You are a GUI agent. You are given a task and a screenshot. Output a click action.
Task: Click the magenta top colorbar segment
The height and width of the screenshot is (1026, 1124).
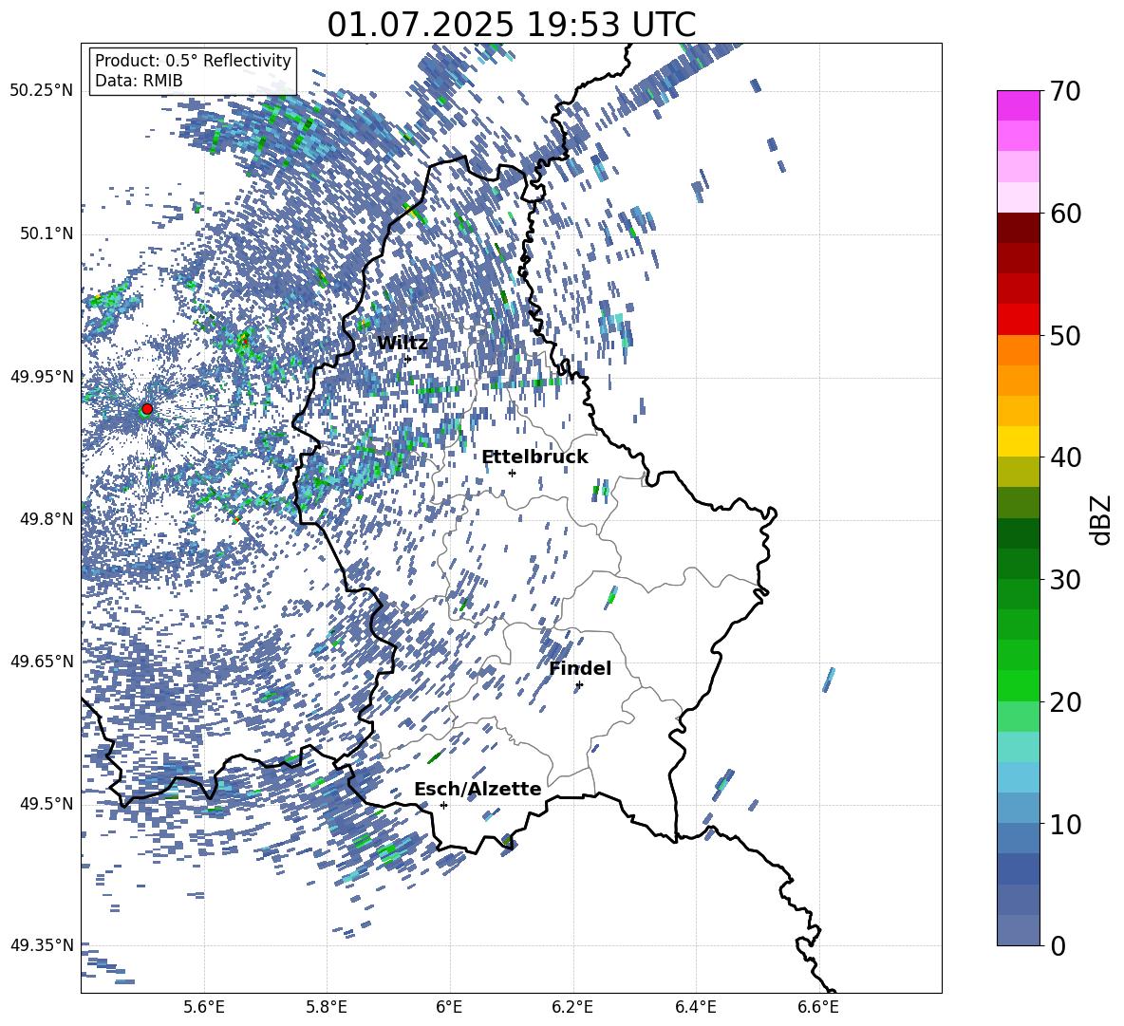tap(1018, 105)
